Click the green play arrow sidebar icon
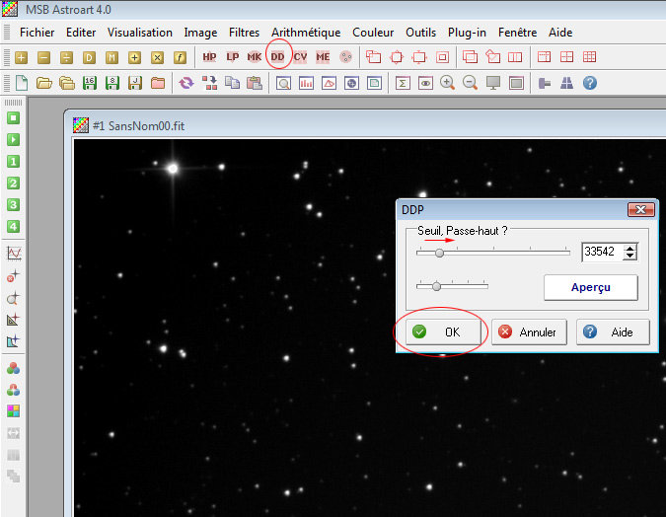 13,140
